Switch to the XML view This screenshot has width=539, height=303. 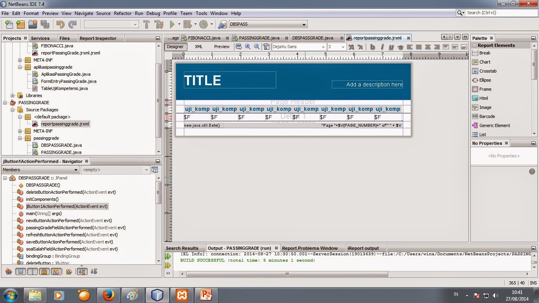pos(198,47)
